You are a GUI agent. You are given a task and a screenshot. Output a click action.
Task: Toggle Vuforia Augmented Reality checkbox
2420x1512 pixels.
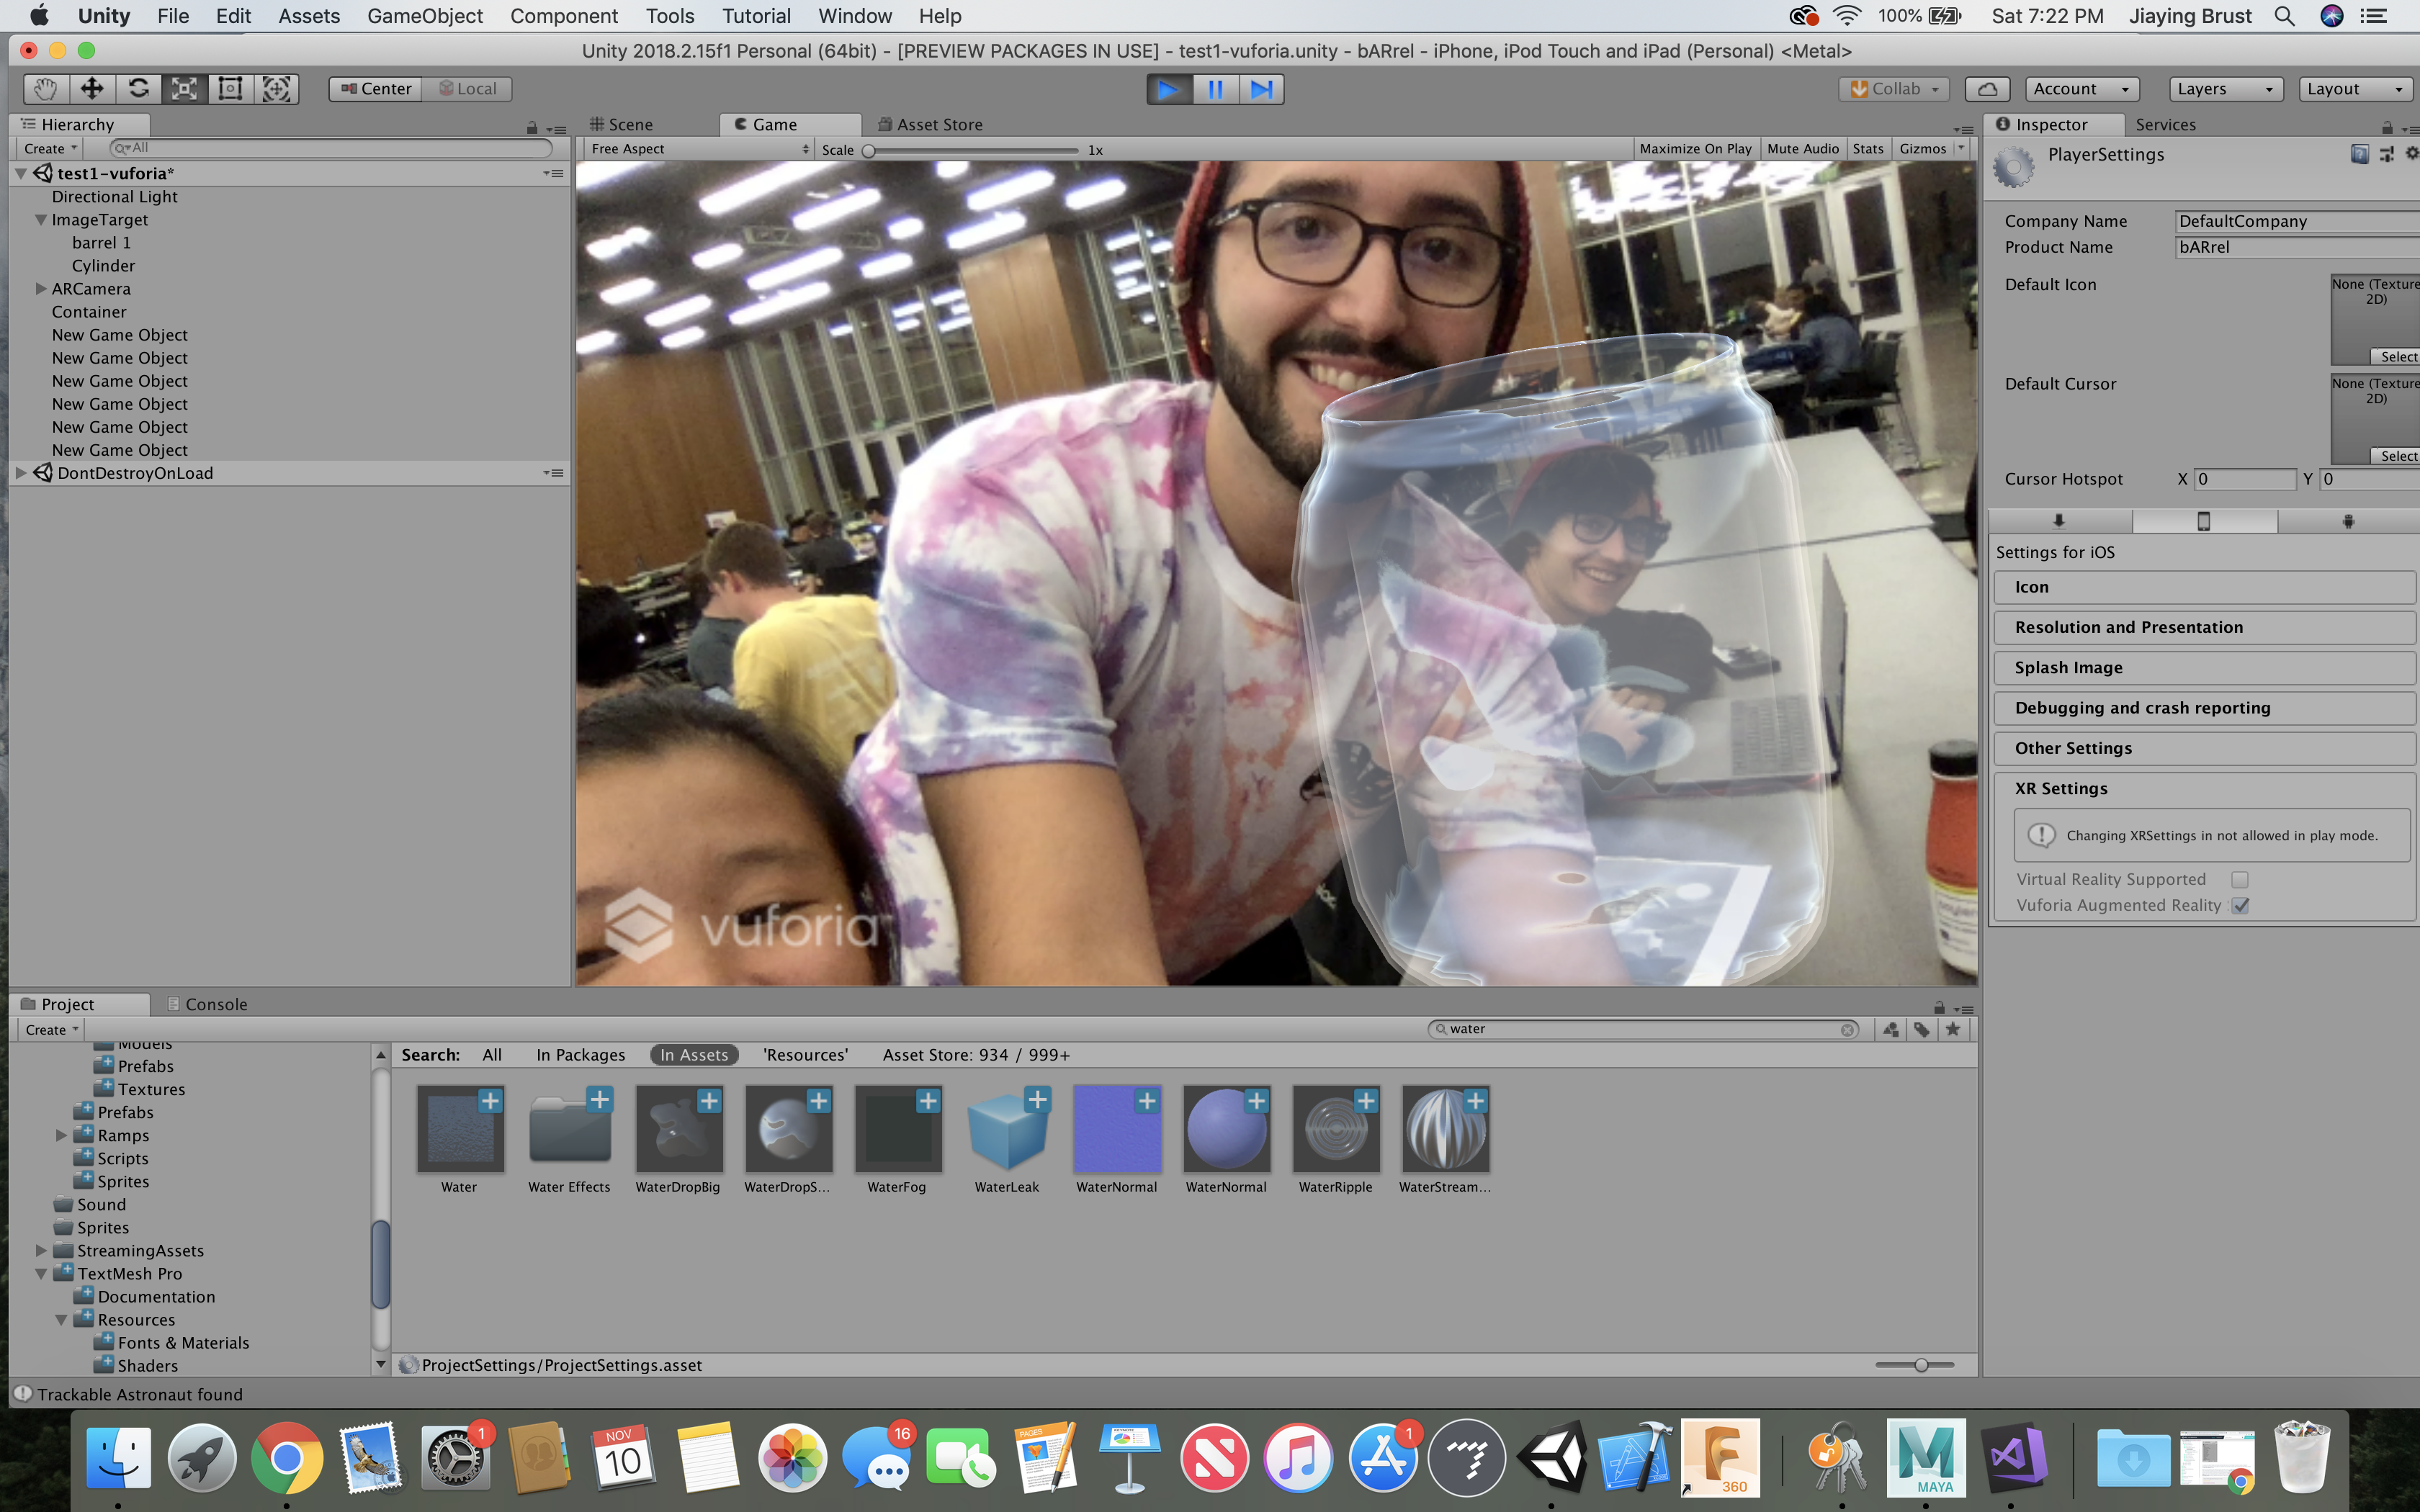pyautogui.click(x=2240, y=905)
